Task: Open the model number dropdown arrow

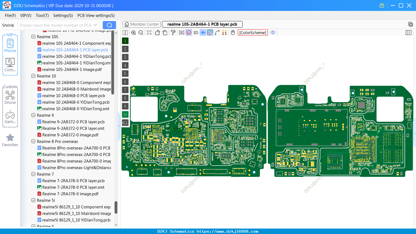Action: [96, 25]
